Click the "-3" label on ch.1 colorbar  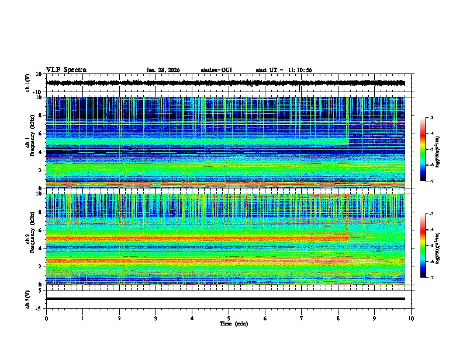431,118
